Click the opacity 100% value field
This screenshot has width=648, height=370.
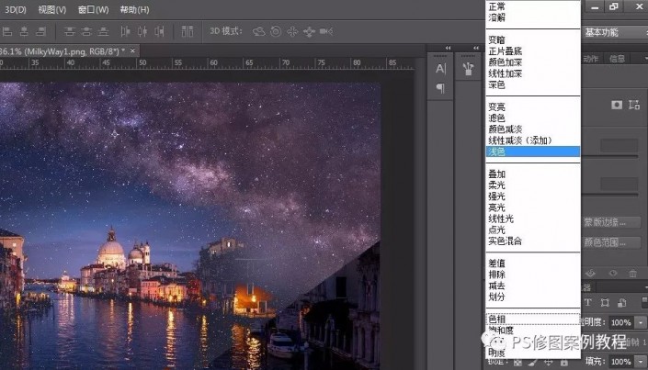[622, 322]
